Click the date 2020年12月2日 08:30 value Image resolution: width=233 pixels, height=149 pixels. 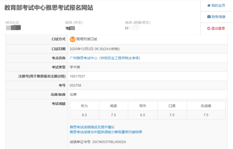[95, 49]
